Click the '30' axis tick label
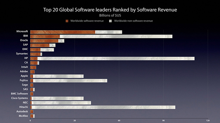The image size is (220, 123). coord(75,120)
